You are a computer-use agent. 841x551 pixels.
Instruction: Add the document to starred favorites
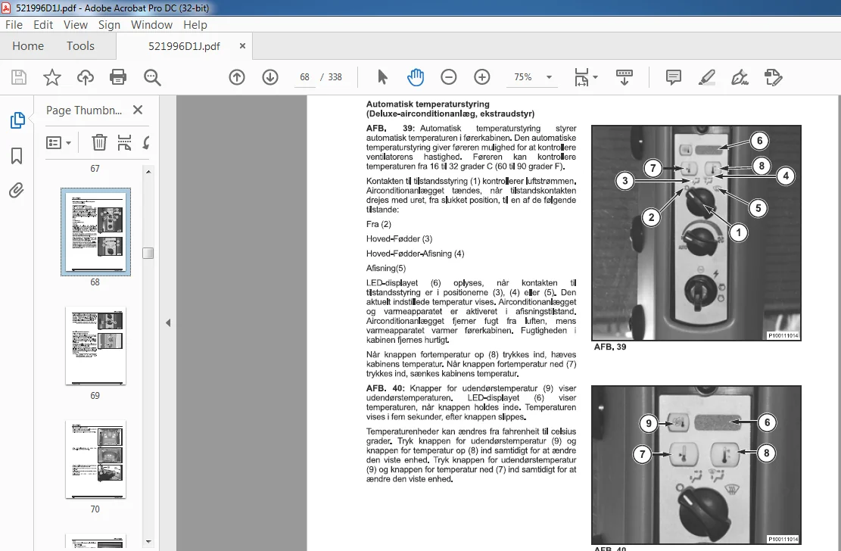pyautogui.click(x=52, y=77)
